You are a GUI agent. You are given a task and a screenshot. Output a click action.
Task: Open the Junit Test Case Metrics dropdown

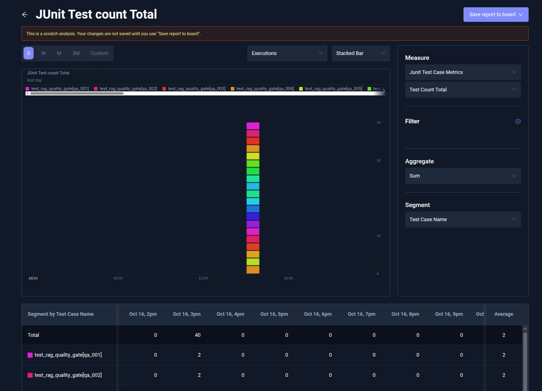point(463,72)
